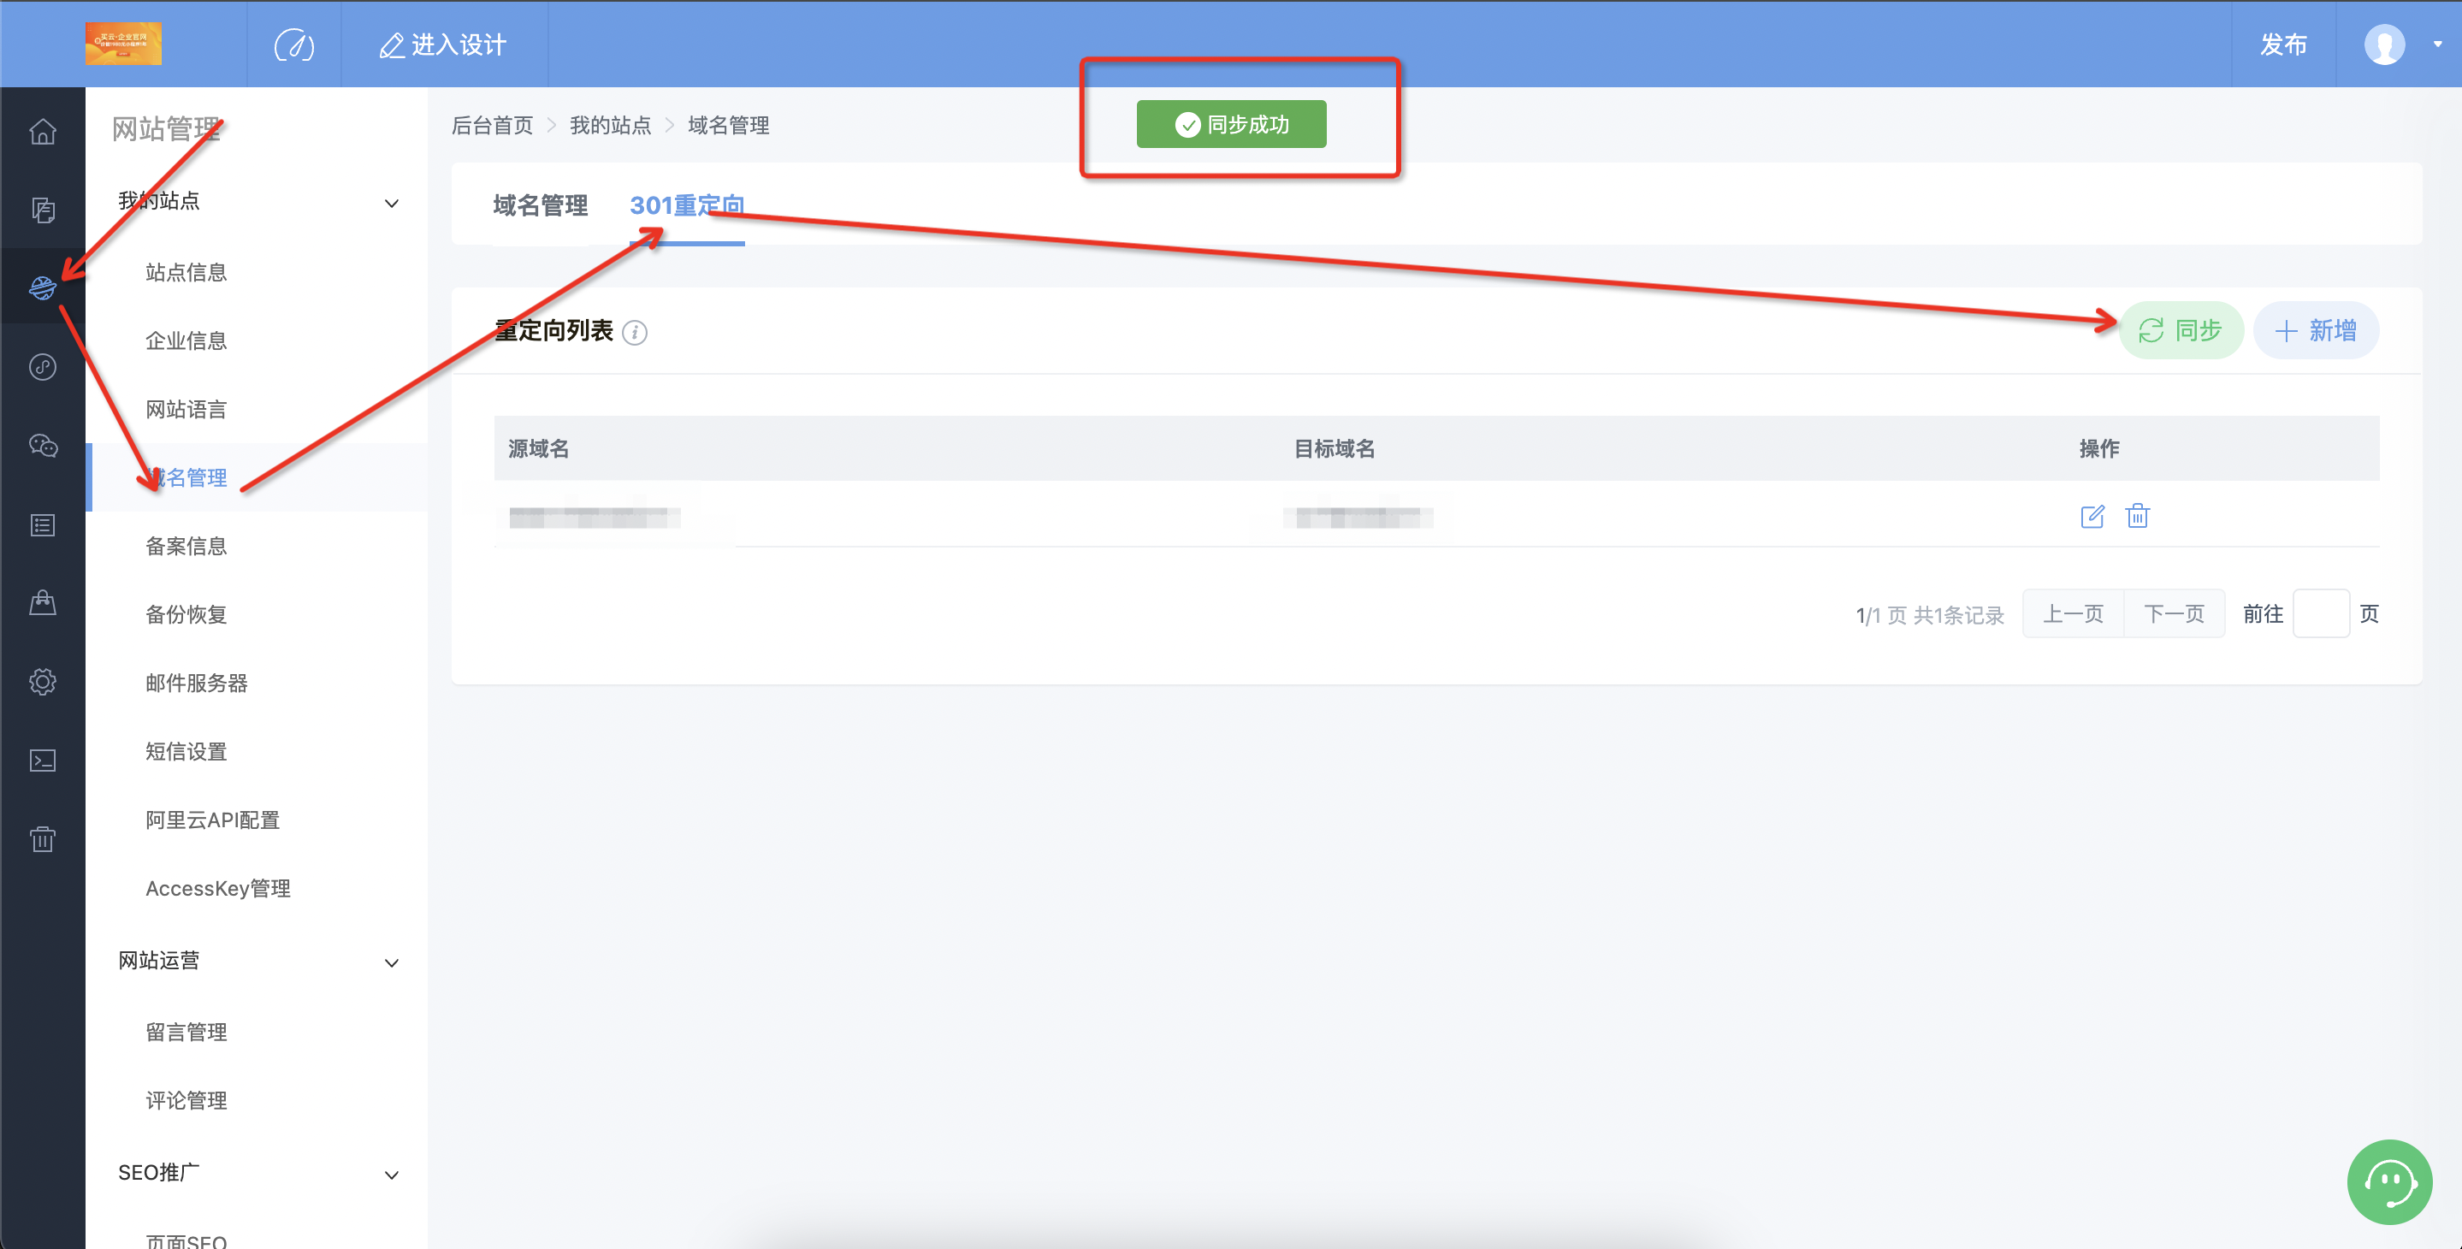Select 备案信息 in the sidebar menu

tap(186, 547)
